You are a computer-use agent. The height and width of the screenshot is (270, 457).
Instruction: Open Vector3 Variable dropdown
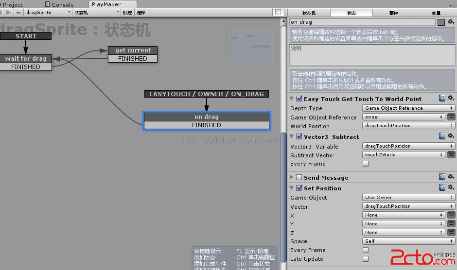[408, 146]
